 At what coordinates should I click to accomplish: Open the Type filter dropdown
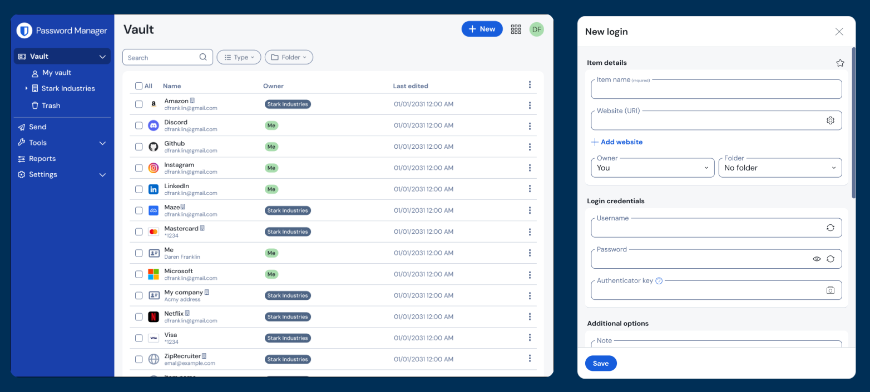239,57
